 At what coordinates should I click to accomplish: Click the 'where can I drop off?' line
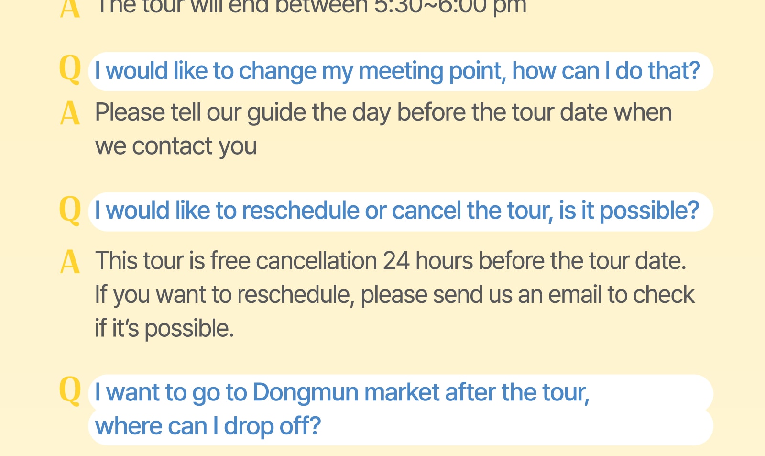[208, 426]
